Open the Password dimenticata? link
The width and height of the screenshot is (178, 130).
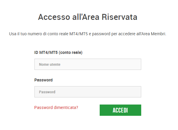56,107
